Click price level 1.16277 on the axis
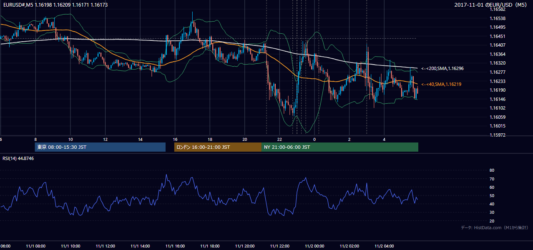 (x=498, y=72)
